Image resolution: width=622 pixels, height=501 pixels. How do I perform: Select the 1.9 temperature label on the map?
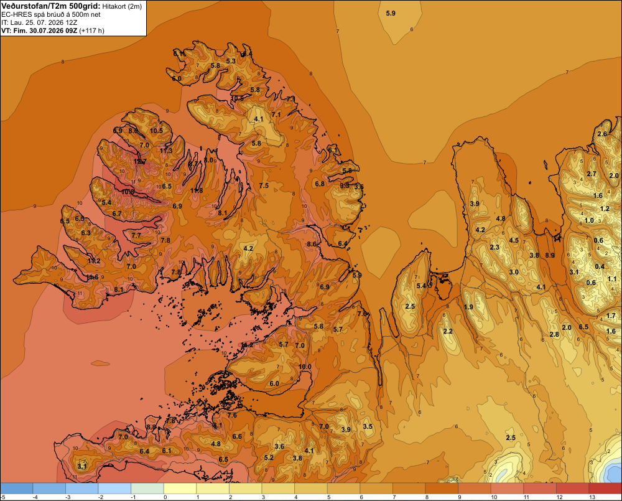[468, 307]
